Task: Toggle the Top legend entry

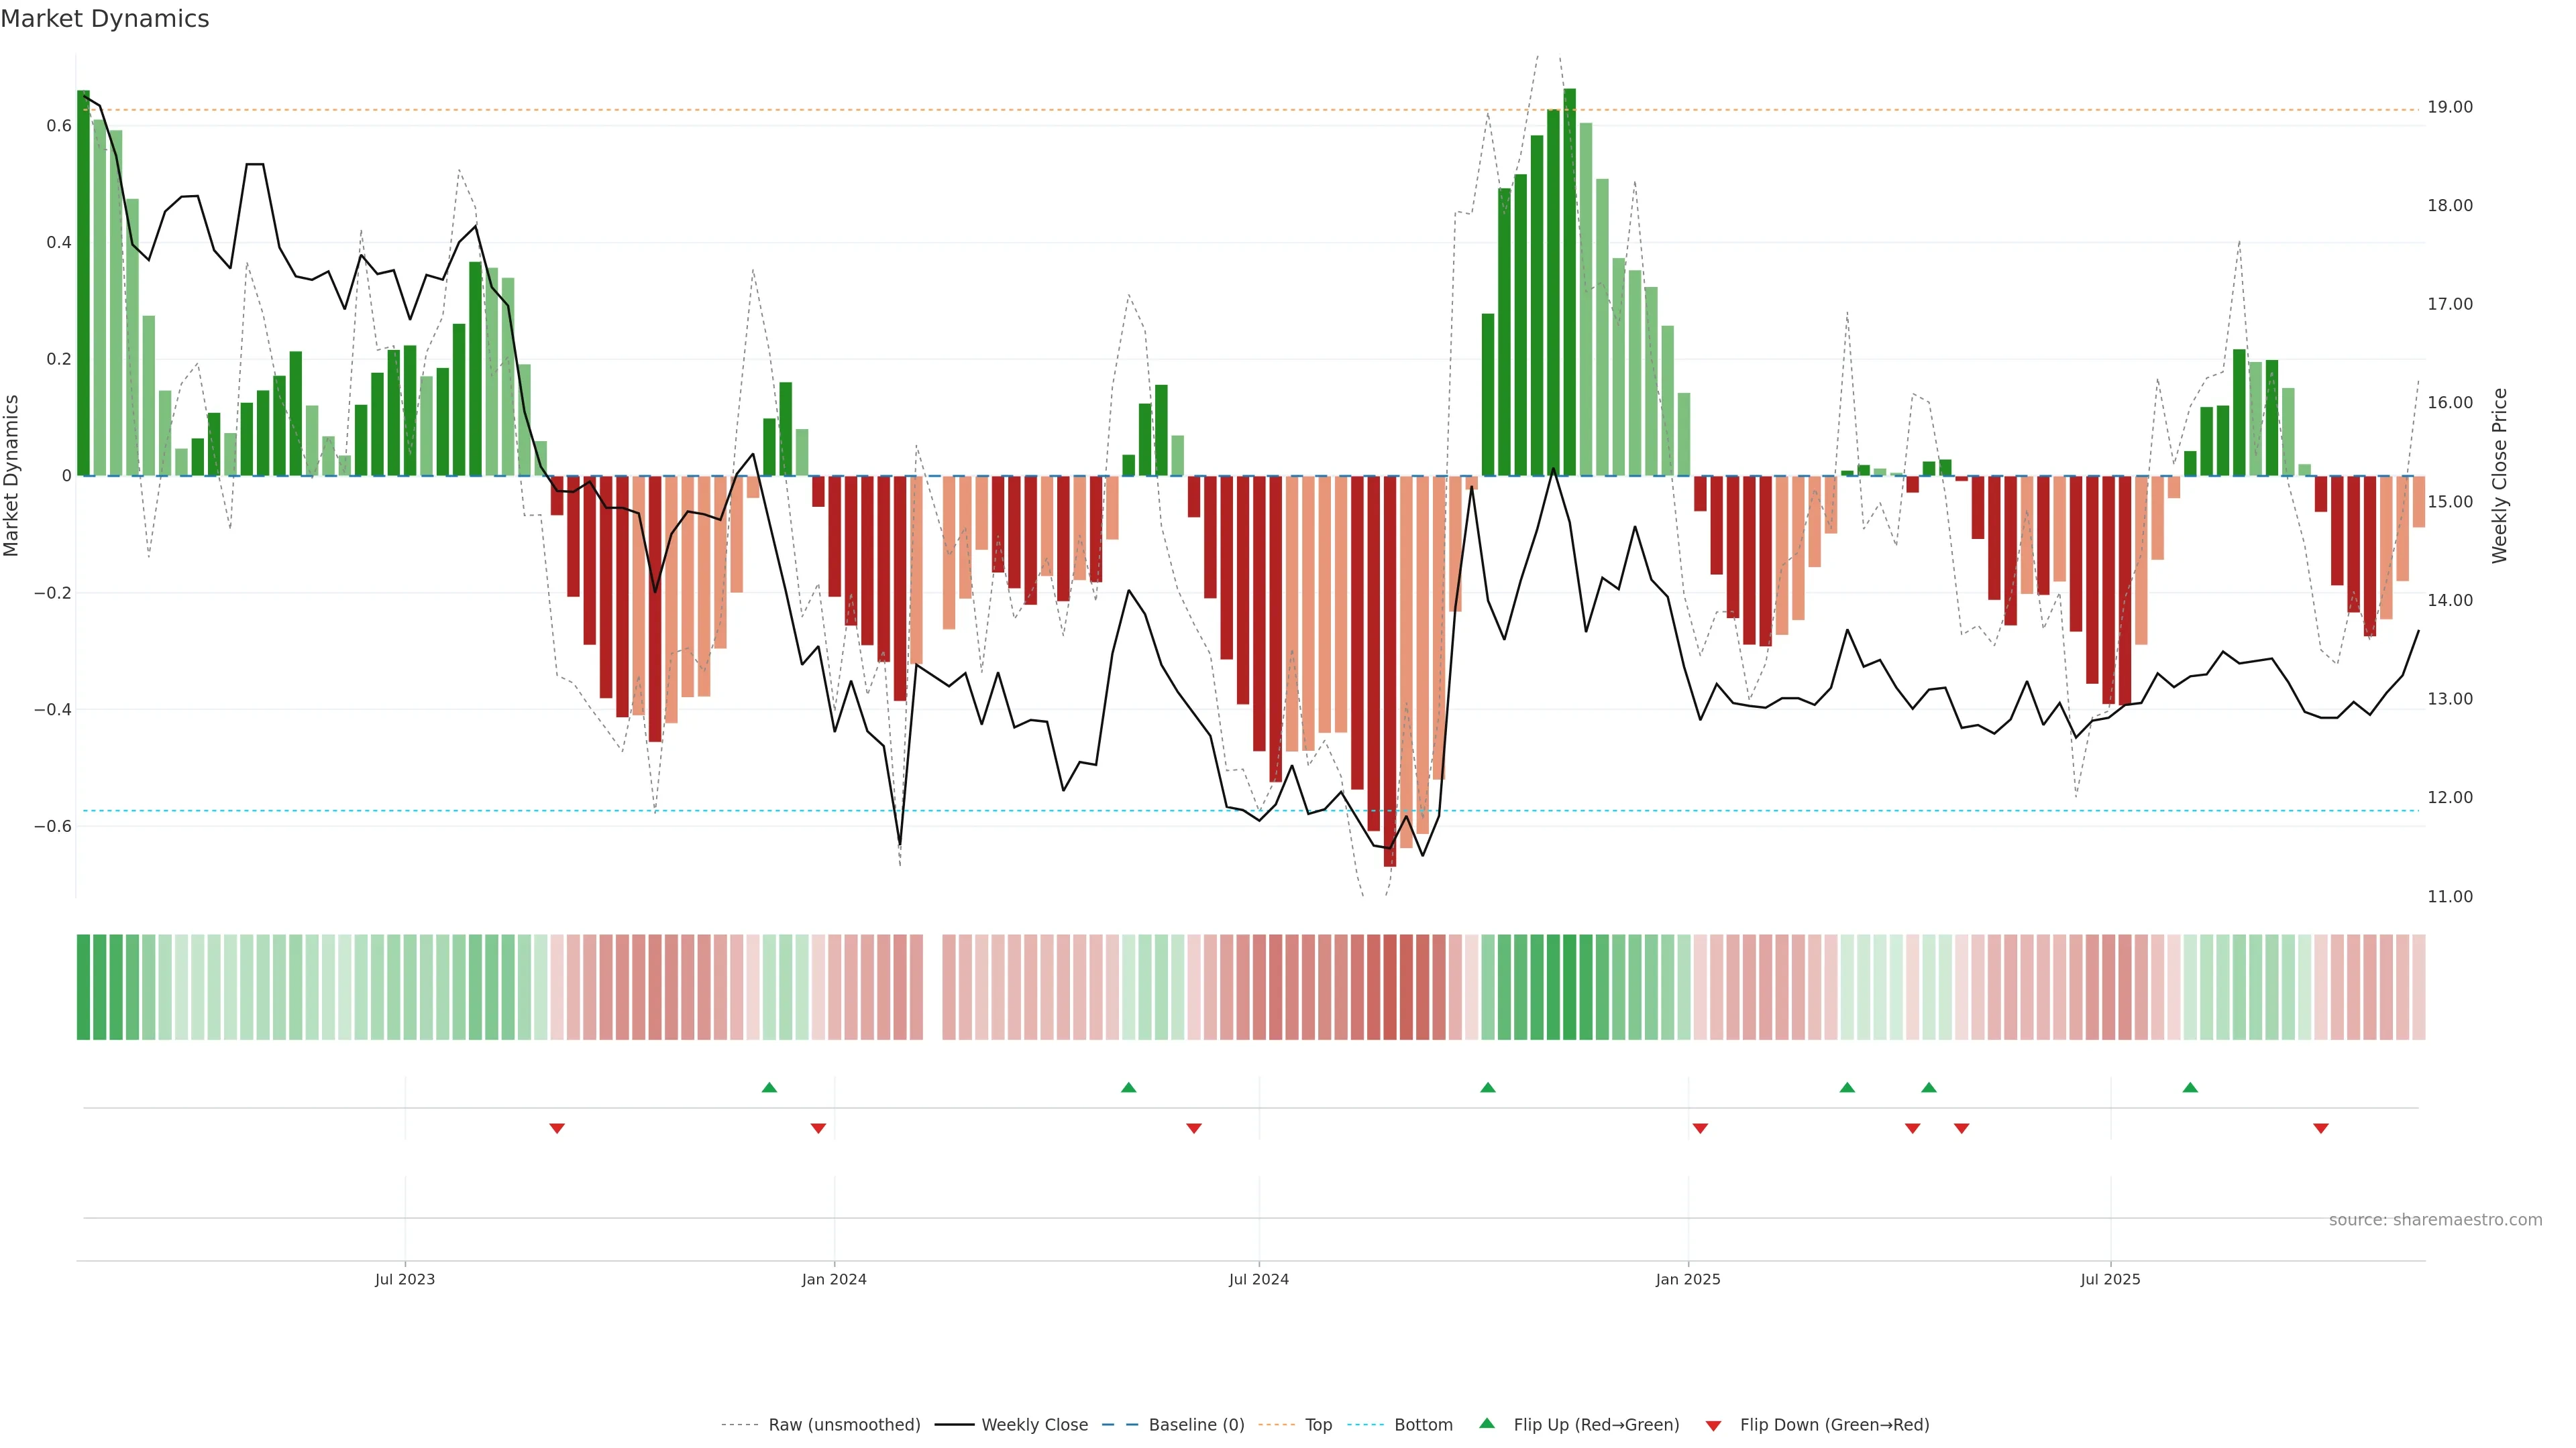Action: pyautogui.click(x=1318, y=1425)
